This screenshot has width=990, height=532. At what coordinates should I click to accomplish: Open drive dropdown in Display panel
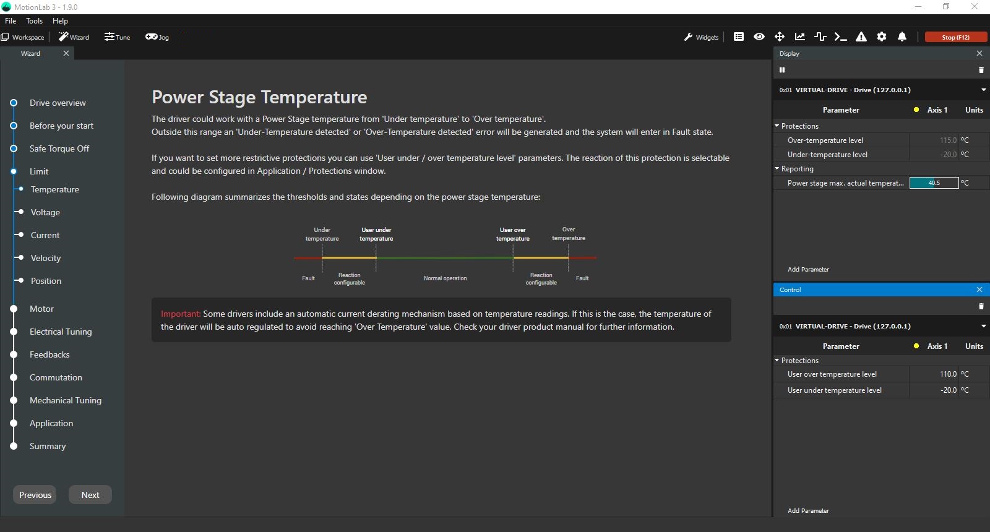(983, 90)
